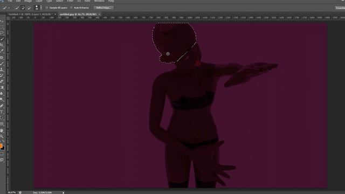Select the Pen tool

pos(2,106)
